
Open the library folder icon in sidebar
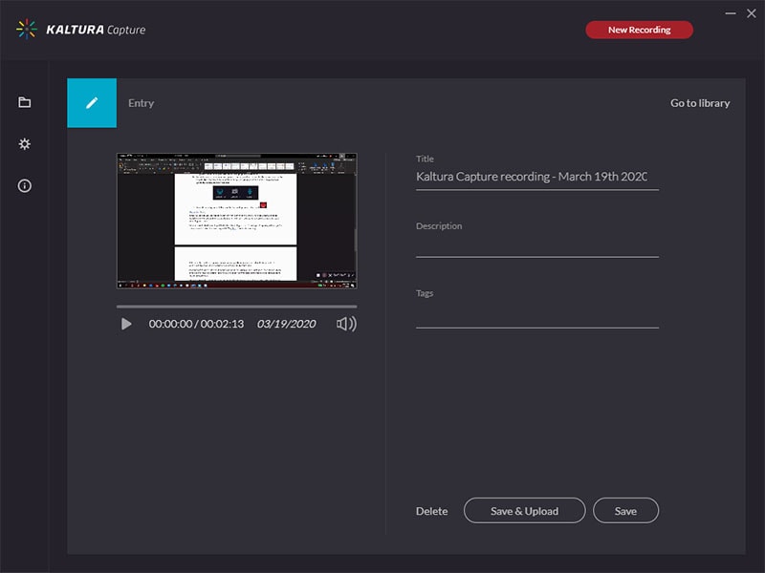point(25,102)
